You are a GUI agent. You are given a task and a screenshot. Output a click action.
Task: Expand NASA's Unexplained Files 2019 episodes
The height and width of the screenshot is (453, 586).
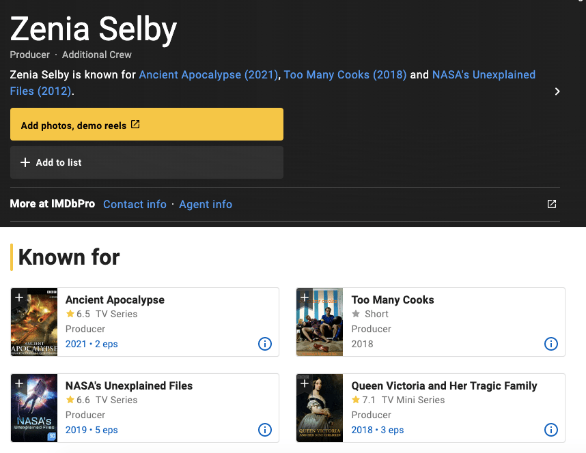tap(92, 430)
